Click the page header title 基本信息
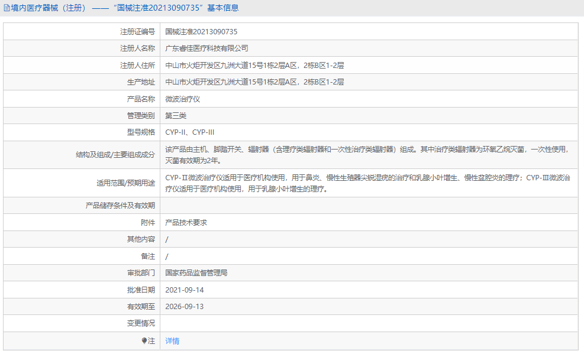This screenshot has width=584, height=354. pyautogui.click(x=223, y=8)
